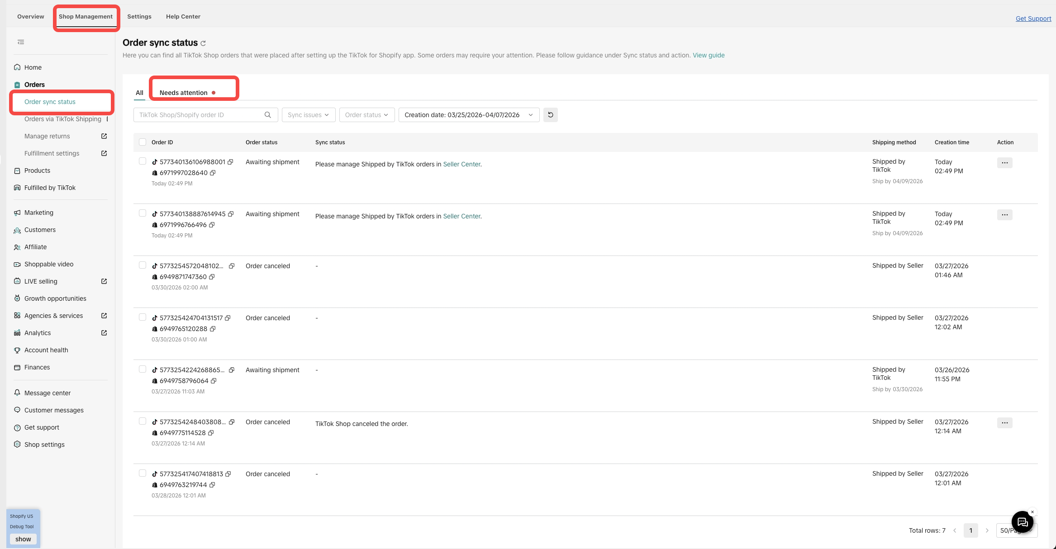Open action menu for order 577340138887614945
The image size is (1056, 549).
click(1005, 215)
